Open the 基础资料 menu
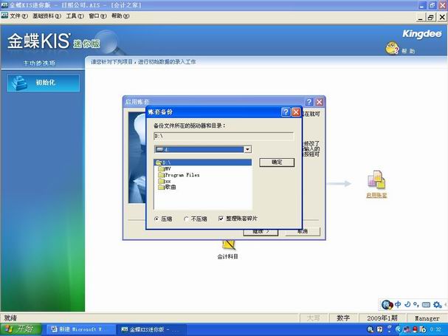The height and width of the screenshot is (336, 448). coord(46,16)
